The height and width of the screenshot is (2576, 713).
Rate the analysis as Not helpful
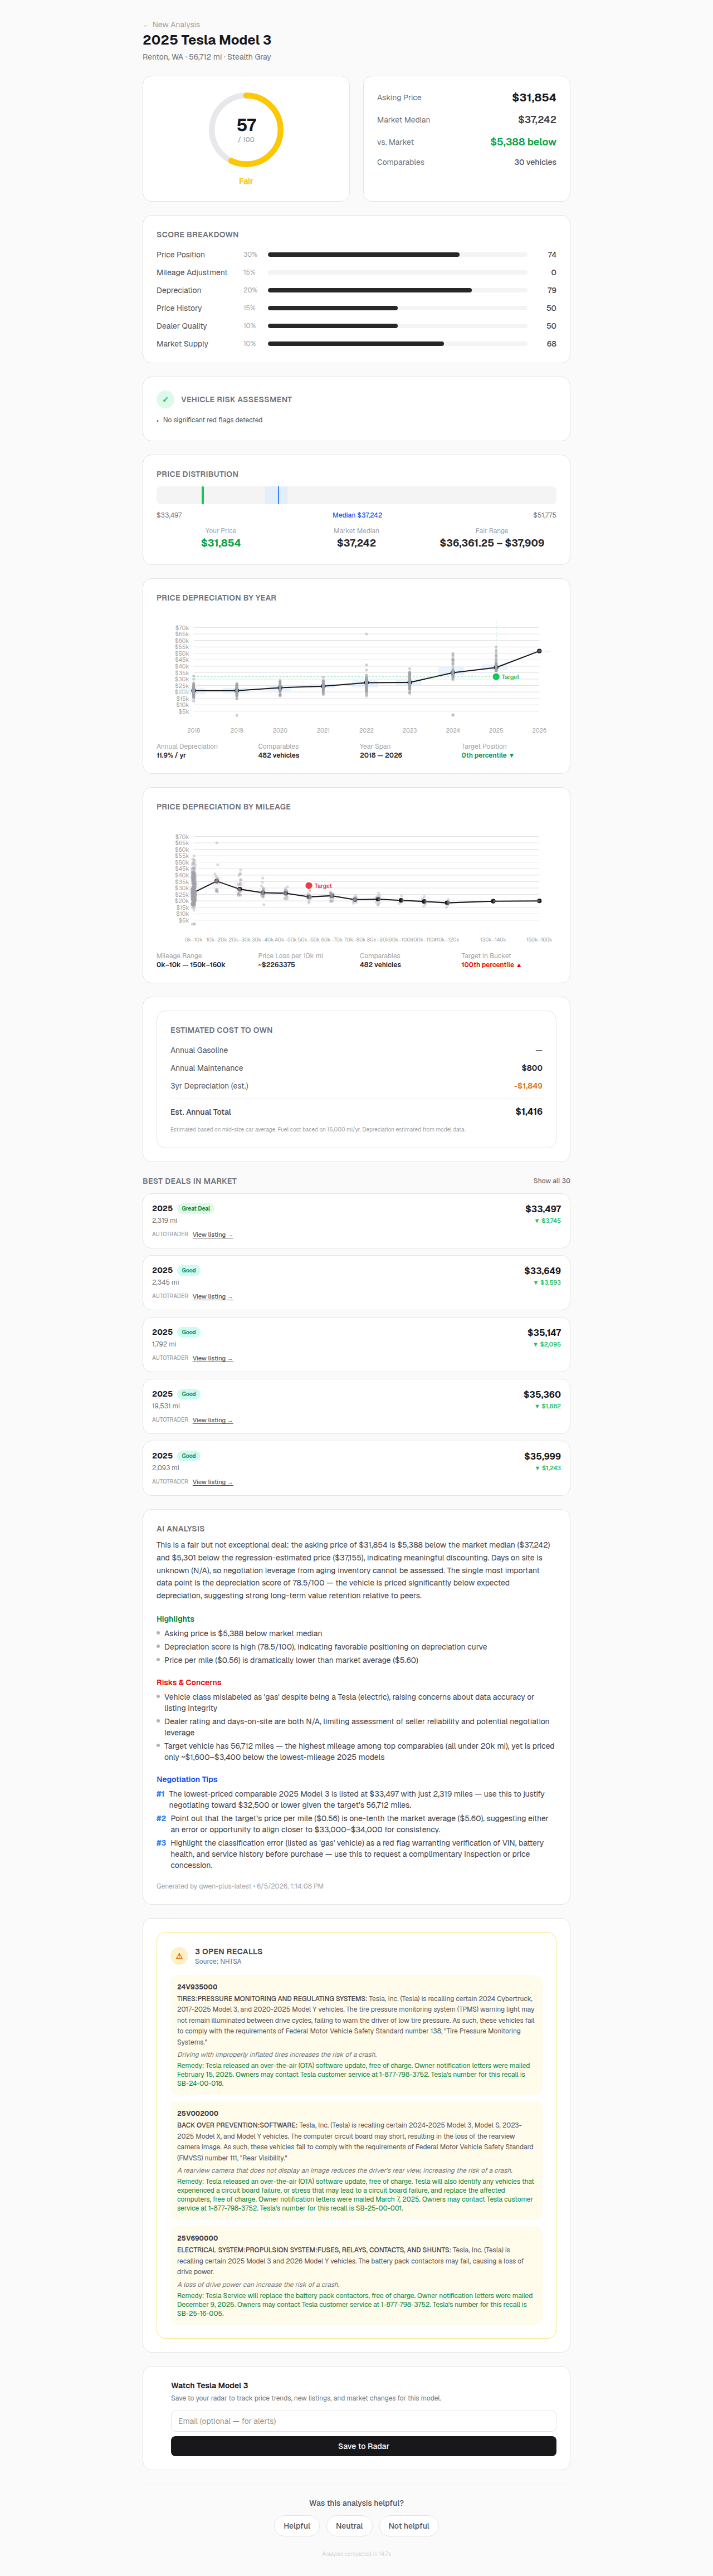[x=408, y=2526]
